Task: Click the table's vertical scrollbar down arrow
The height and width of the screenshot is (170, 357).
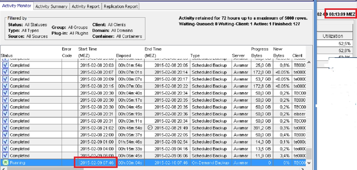Action: (x=309, y=163)
